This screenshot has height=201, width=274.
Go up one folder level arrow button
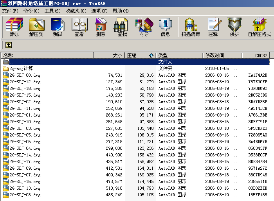point(9,45)
